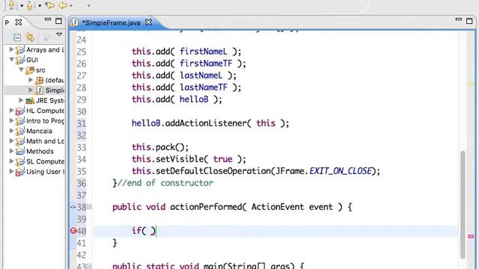
Task: Expand the HL Computer project
Action: [12, 110]
